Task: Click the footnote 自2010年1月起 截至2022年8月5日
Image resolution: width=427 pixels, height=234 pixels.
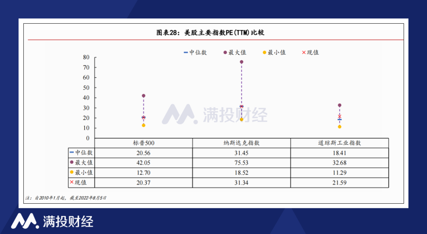Action: click(66, 198)
